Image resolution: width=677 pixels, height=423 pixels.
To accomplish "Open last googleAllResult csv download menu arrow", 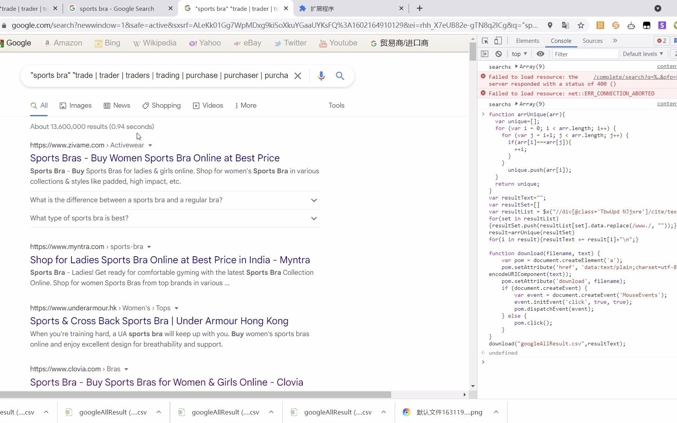I will 383,412.
